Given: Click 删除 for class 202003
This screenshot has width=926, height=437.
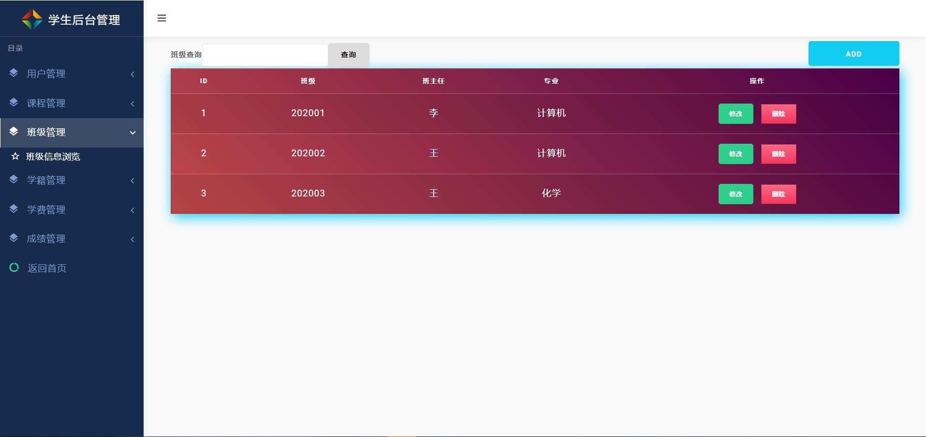Looking at the screenshot, I should pyautogui.click(x=779, y=194).
